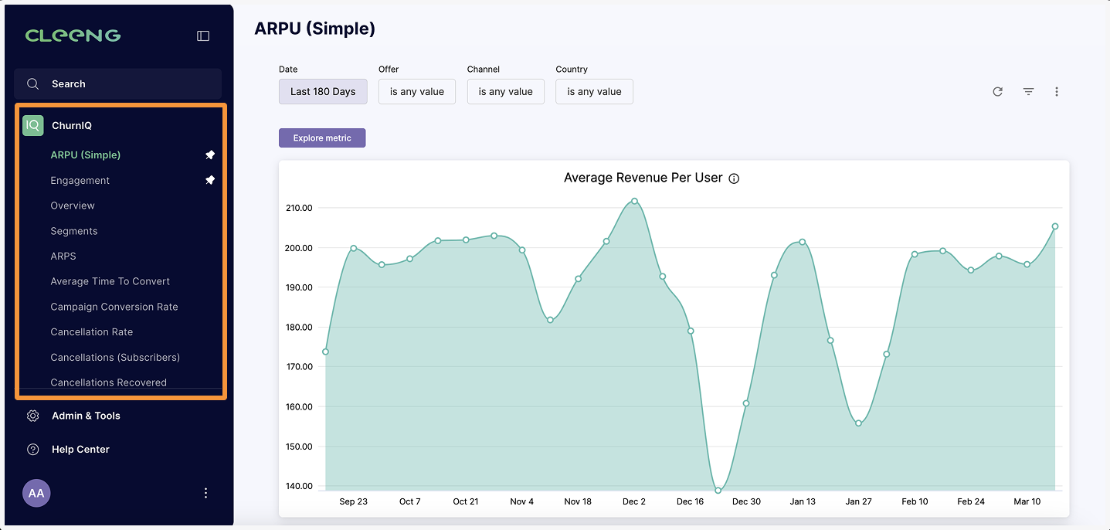The image size is (1110, 530).
Task: Click the Search field in sidebar
Action: point(117,83)
